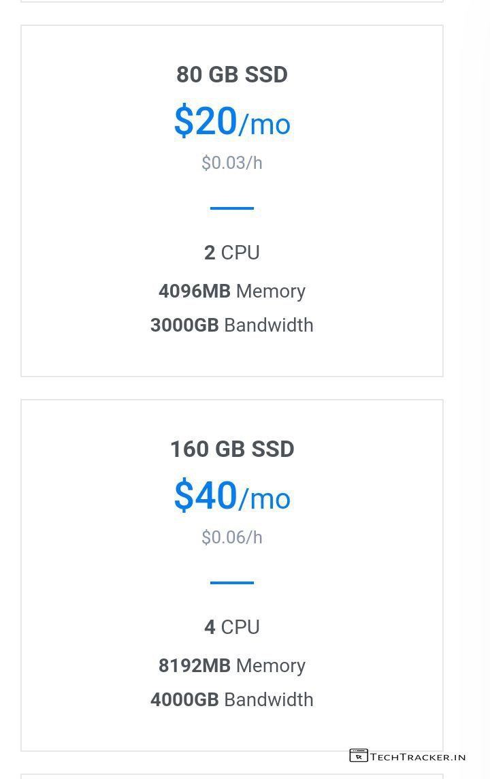
Task: Click the $40 price figure
Action: point(206,496)
